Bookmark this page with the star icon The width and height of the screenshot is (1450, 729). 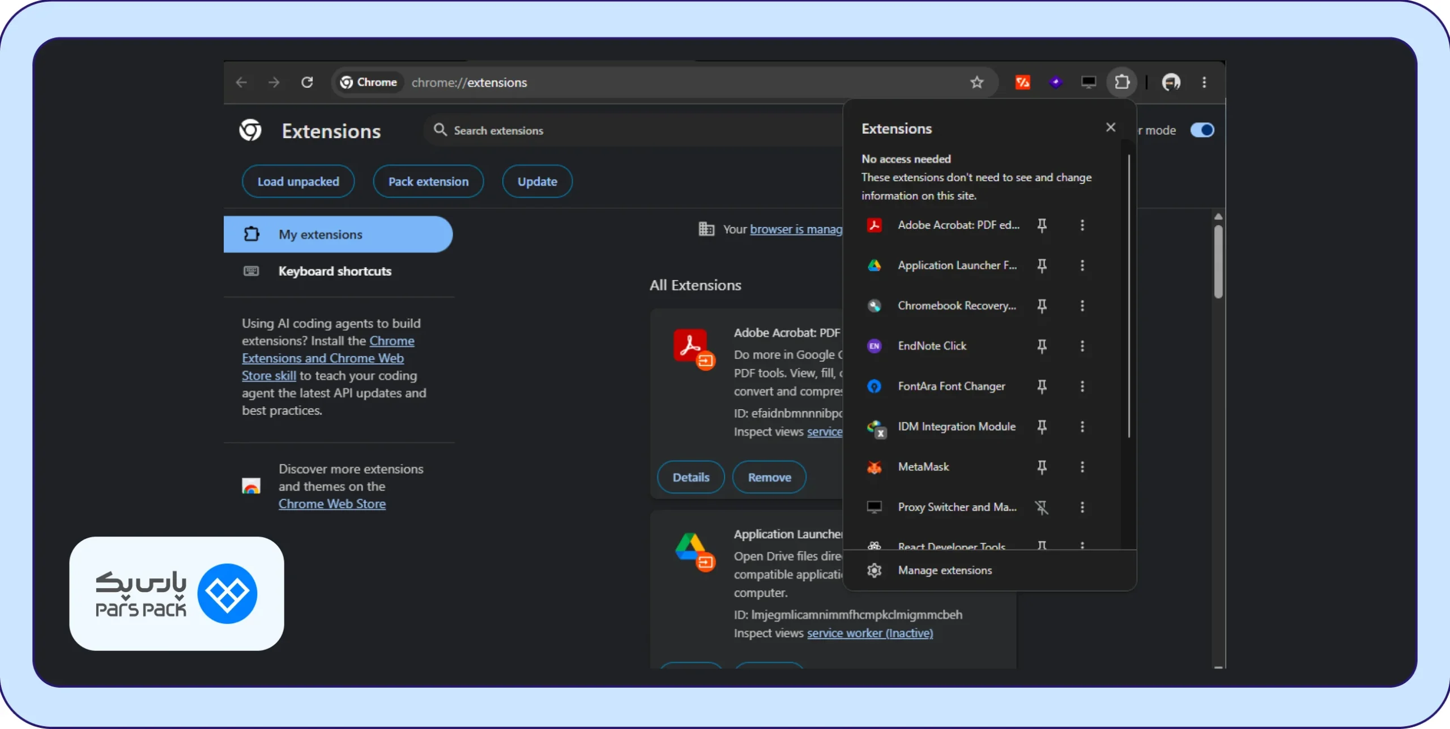click(x=976, y=83)
